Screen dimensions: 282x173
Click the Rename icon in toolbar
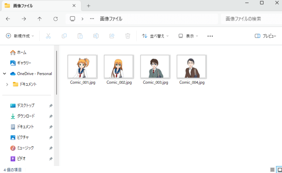pyautogui.click(x=96, y=36)
